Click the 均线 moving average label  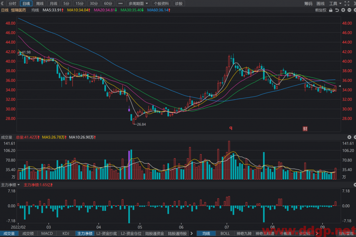point(35,10)
